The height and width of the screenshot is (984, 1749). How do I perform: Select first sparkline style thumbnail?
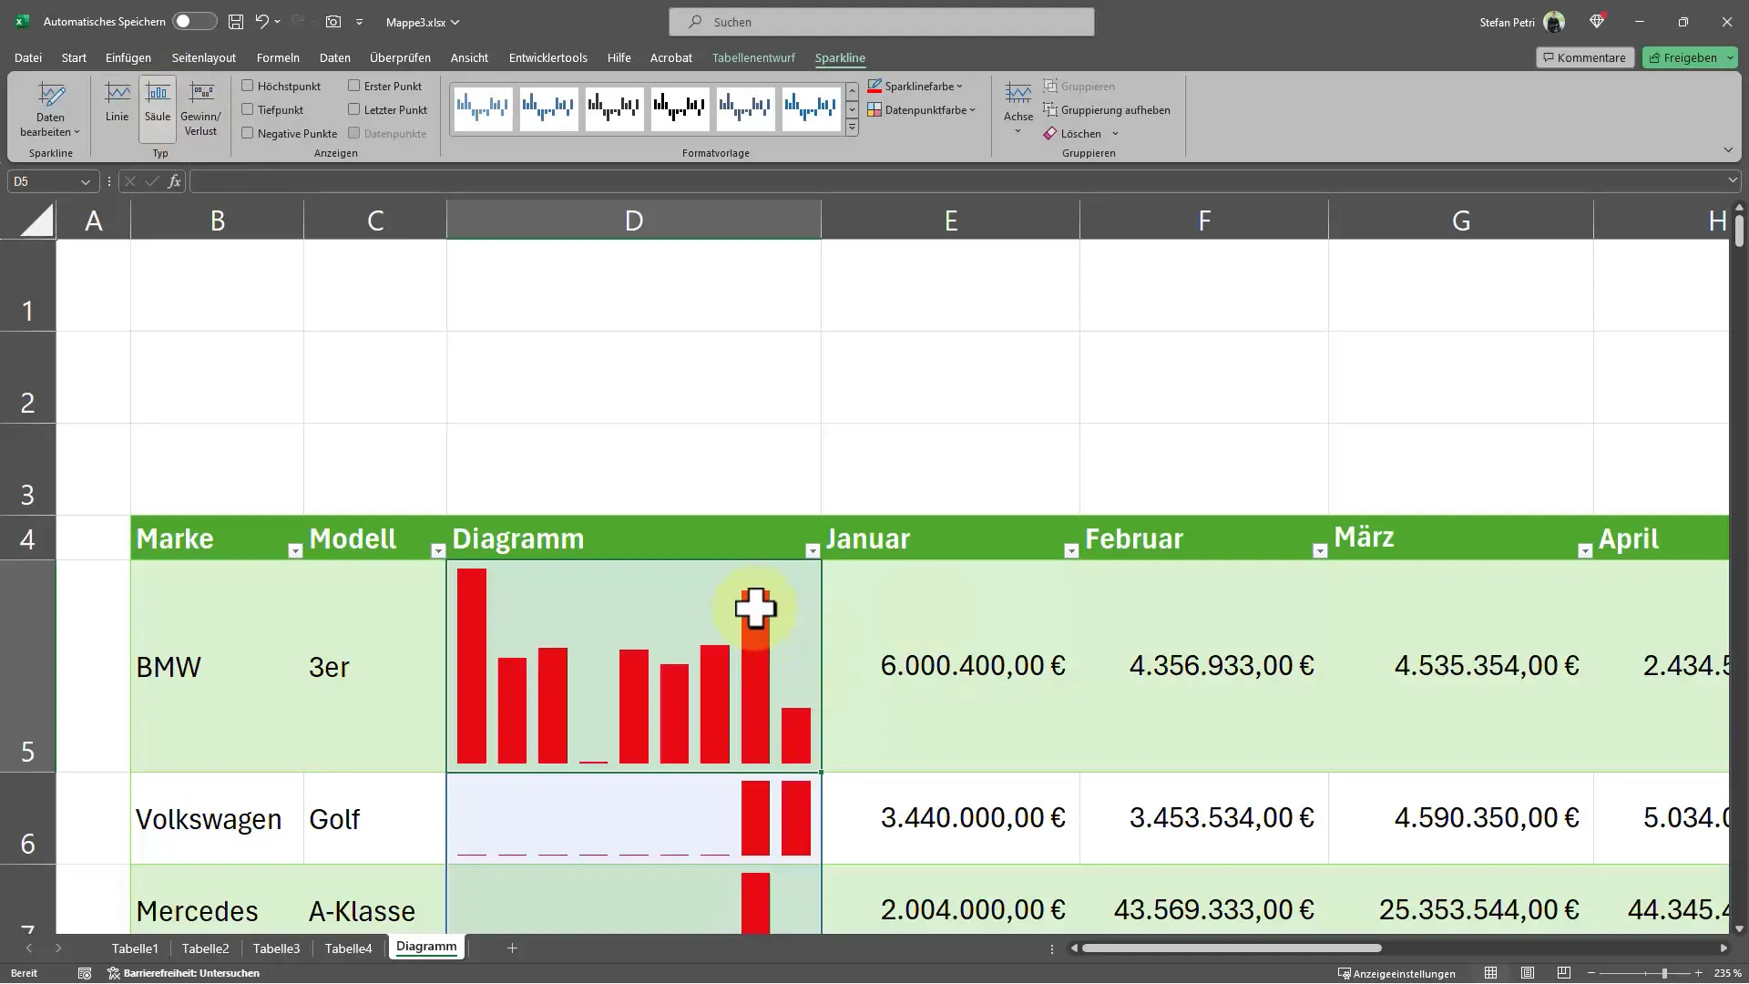[483, 108]
